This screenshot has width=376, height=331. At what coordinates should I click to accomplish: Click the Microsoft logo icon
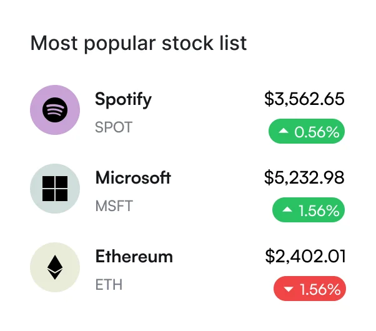pos(55,189)
